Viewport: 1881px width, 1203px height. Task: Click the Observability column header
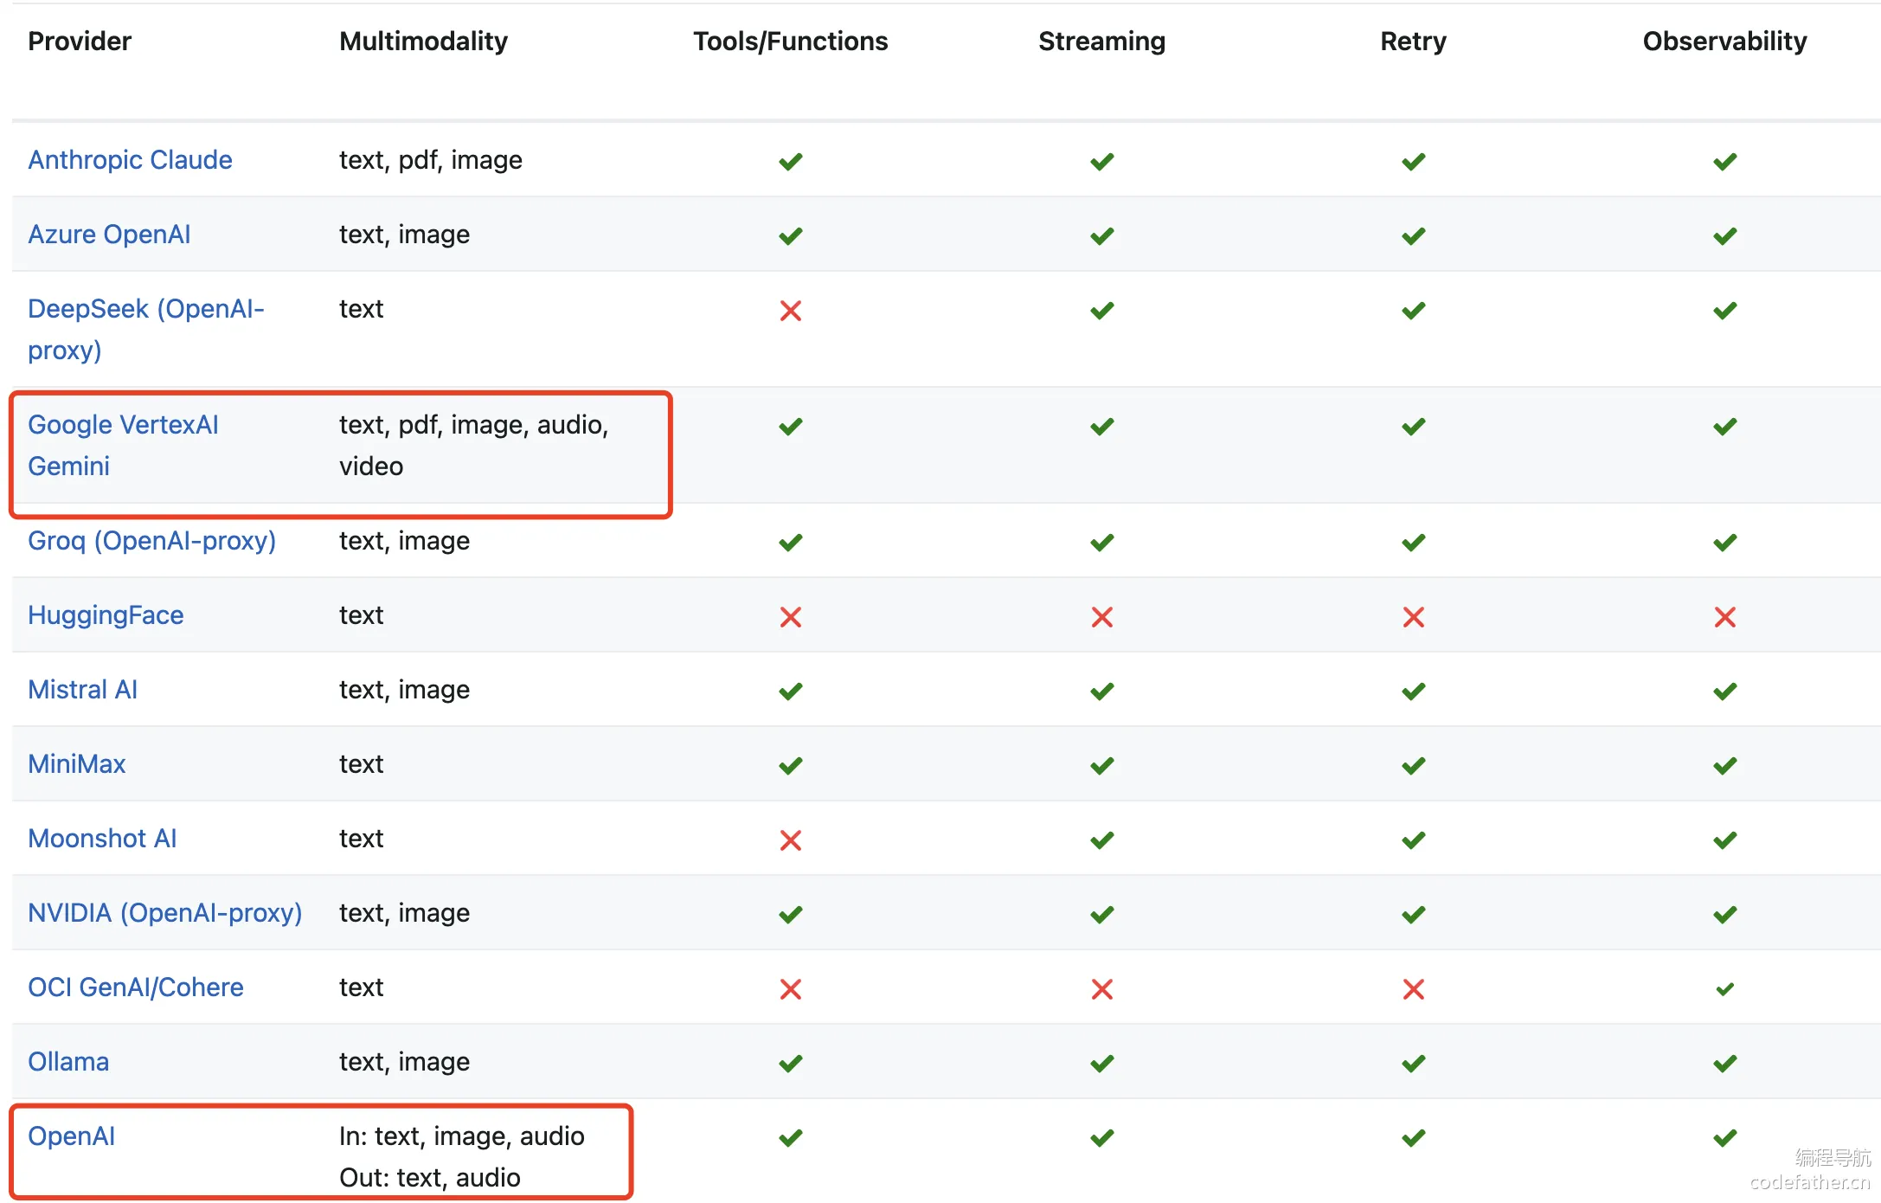coord(1725,42)
